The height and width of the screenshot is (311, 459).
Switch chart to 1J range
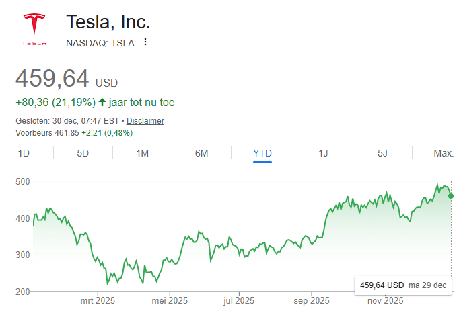coord(323,153)
